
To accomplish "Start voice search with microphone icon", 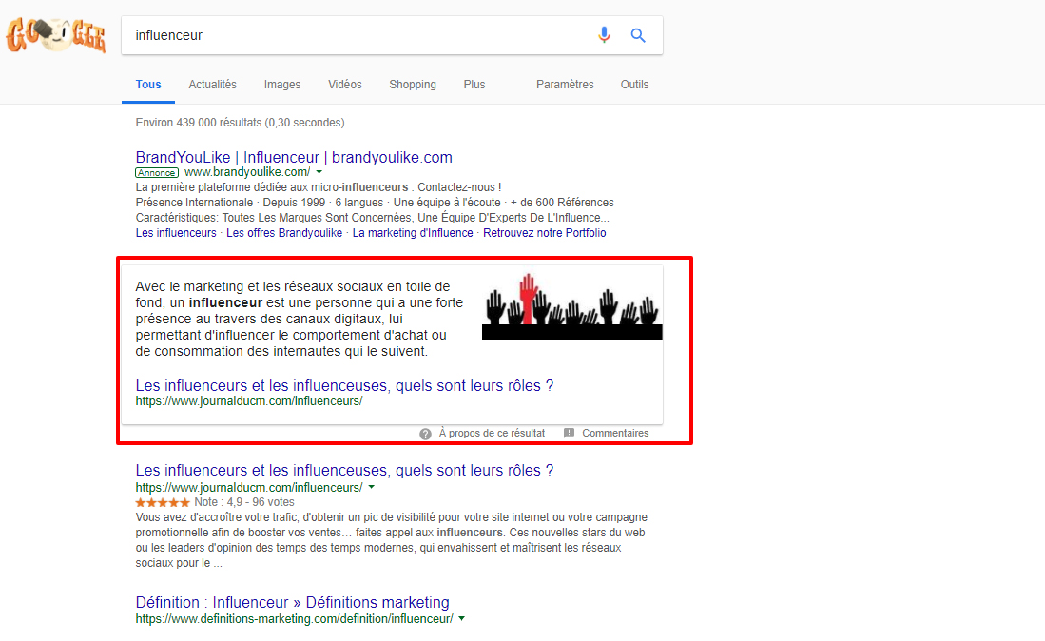I will click(604, 35).
